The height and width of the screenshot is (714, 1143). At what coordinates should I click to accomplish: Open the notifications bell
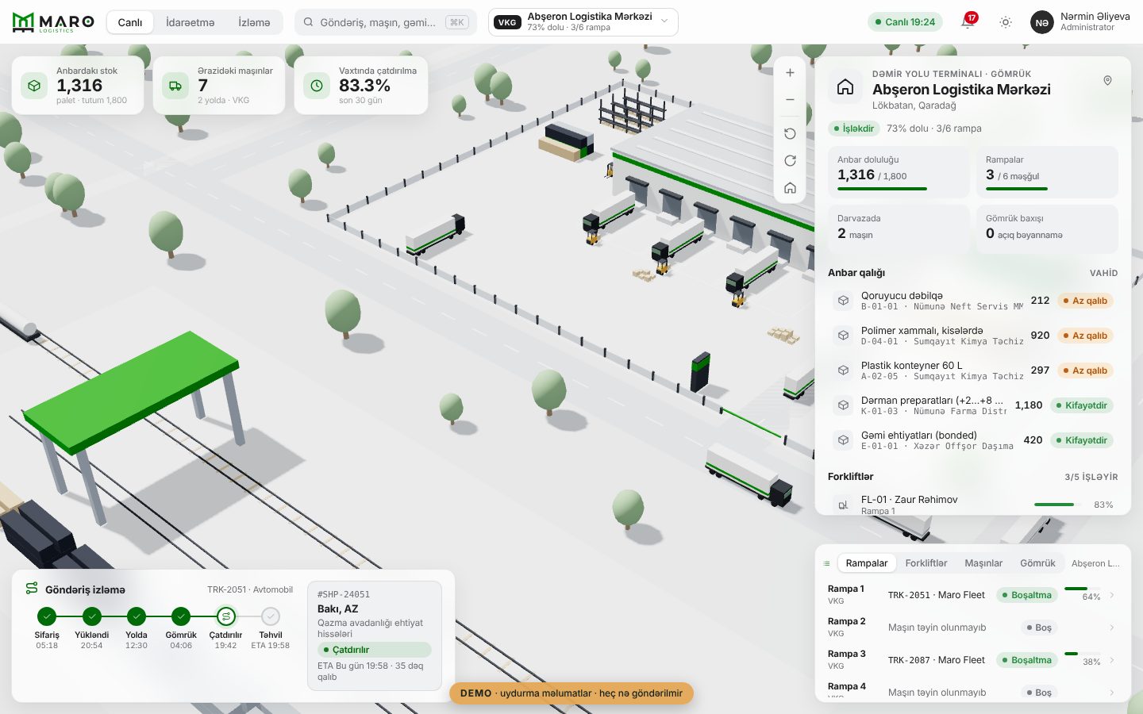coord(968,22)
